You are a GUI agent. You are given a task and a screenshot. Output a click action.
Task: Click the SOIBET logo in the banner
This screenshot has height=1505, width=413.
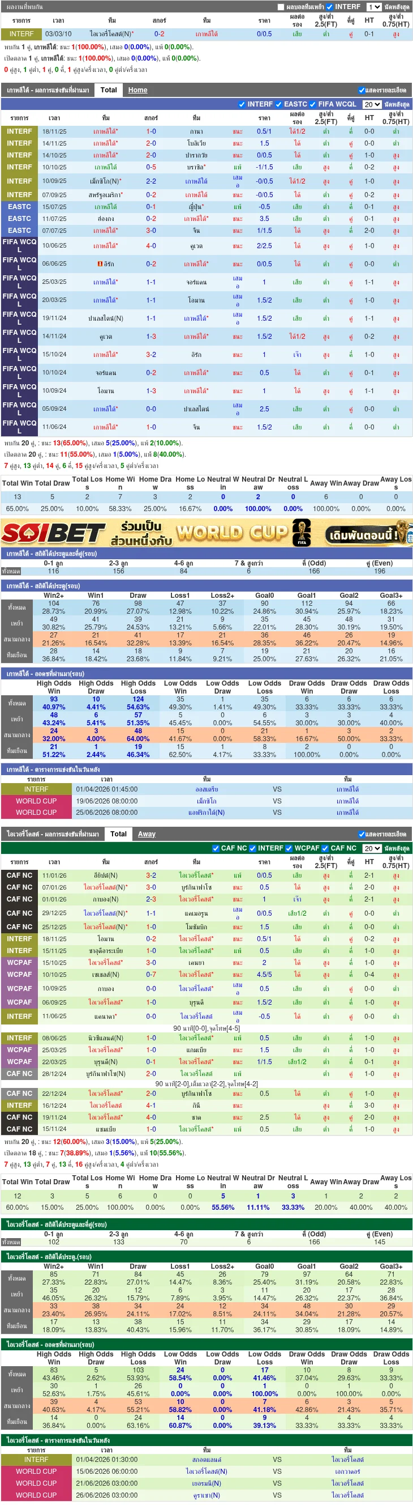click(x=53, y=533)
